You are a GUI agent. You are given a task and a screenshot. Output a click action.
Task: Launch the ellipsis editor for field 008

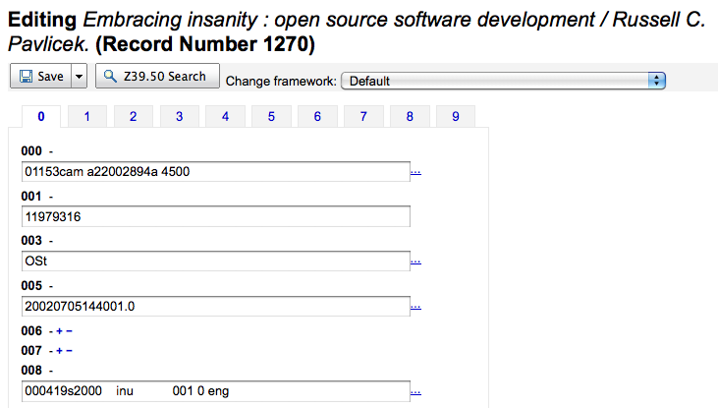coord(415,391)
